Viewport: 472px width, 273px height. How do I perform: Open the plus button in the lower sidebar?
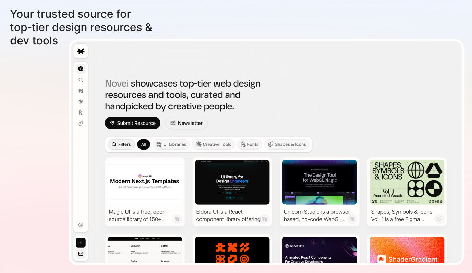click(81, 243)
